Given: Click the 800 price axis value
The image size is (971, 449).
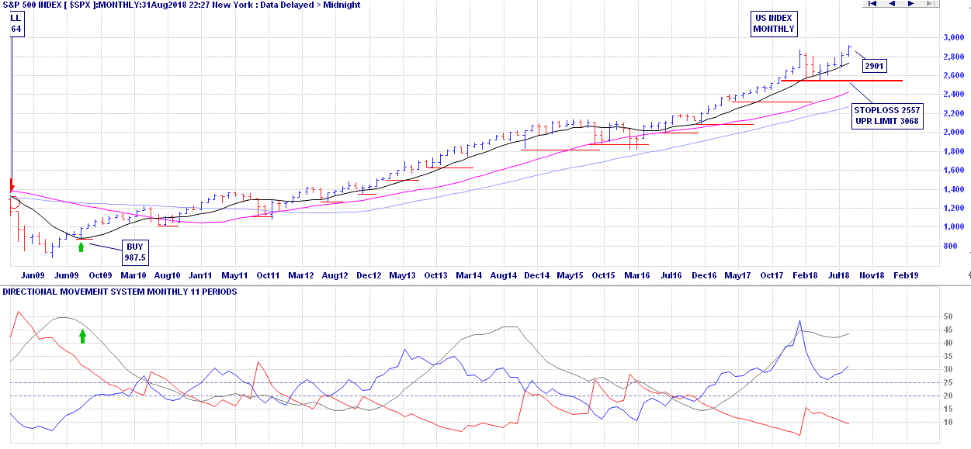Looking at the screenshot, I should coord(950,247).
